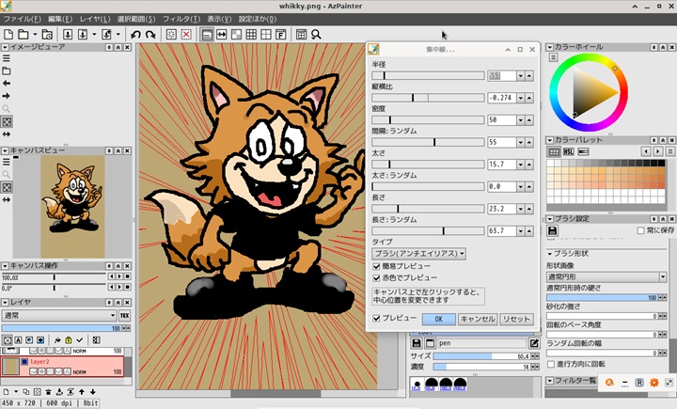Open the 編集(E) menu
This screenshot has width=677, height=409.
[x=60, y=19]
